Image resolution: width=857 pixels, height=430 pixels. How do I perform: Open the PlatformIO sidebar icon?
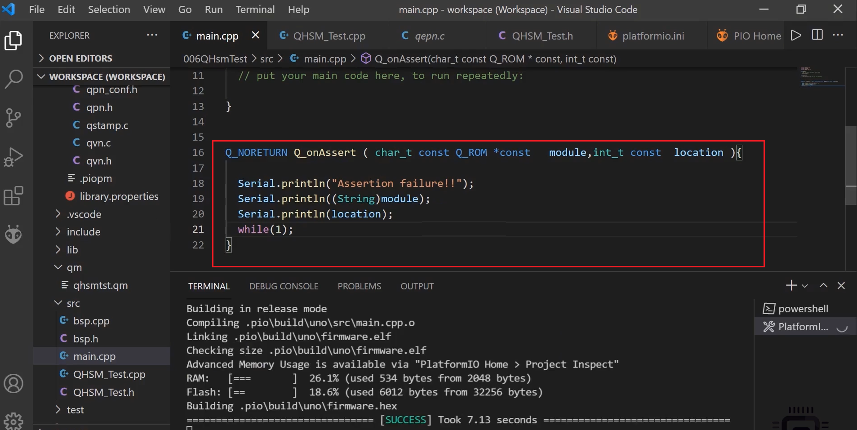click(13, 234)
